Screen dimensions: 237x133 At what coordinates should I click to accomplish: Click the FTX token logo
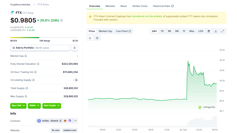[12, 13]
